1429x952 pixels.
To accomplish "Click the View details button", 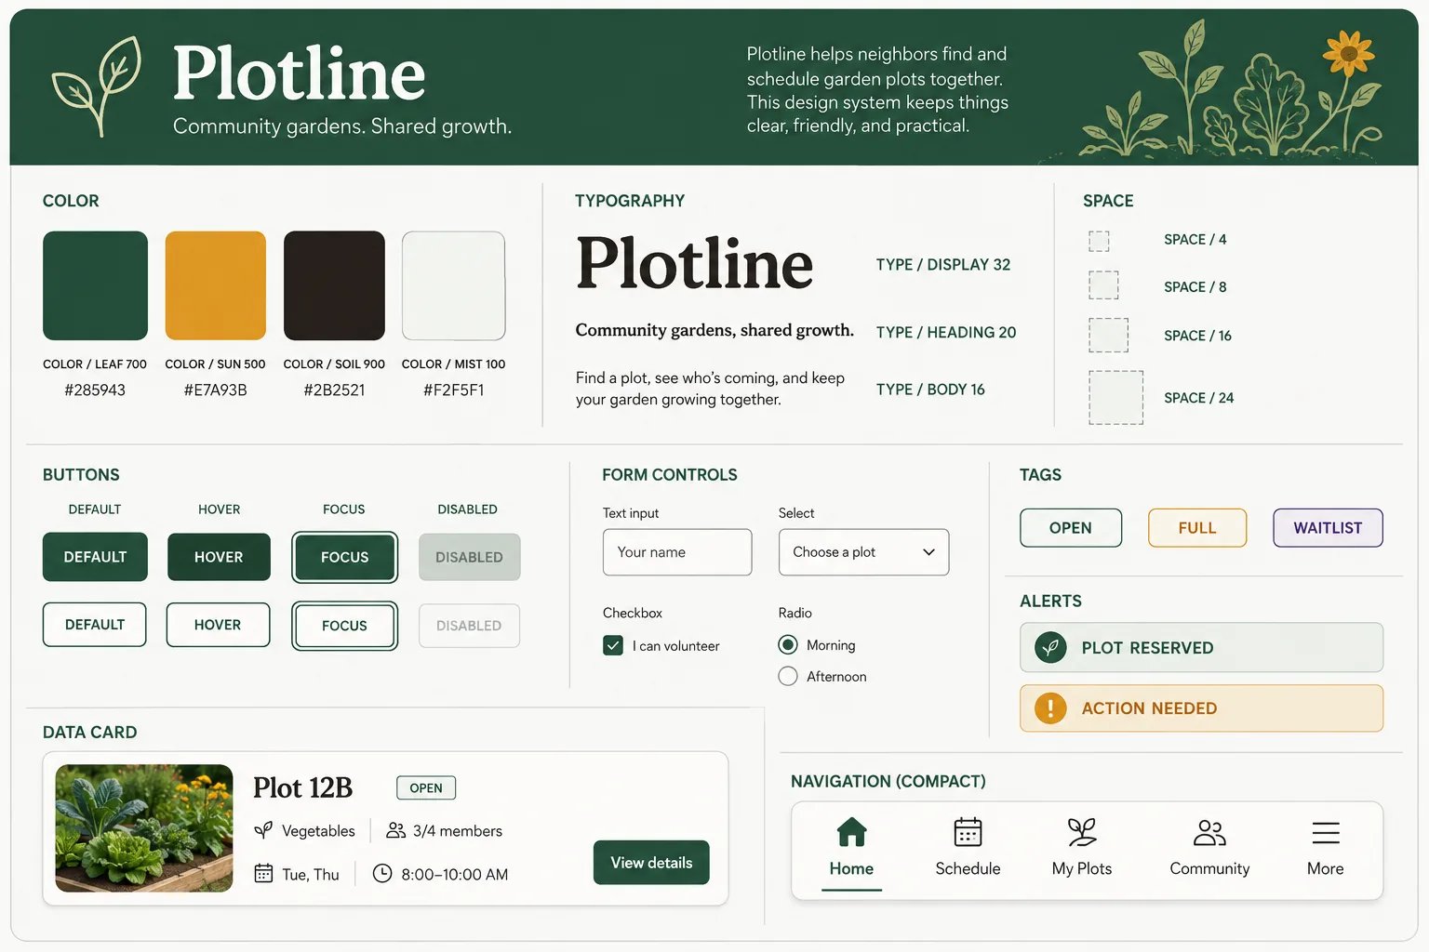I will click(651, 863).
